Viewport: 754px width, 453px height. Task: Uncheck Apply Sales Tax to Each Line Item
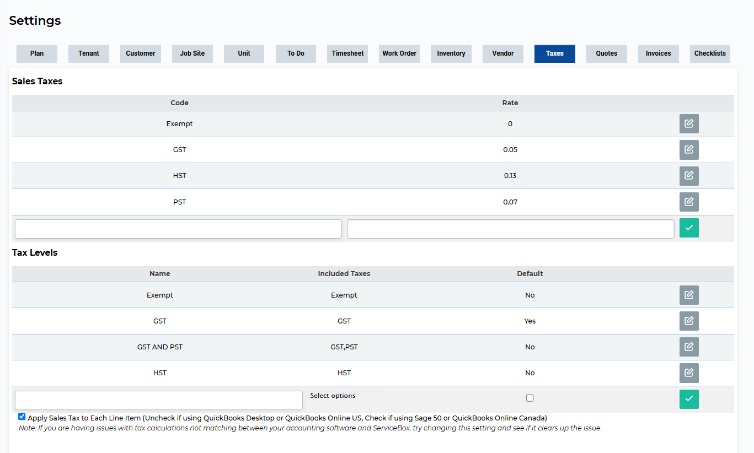click(22, 417)
